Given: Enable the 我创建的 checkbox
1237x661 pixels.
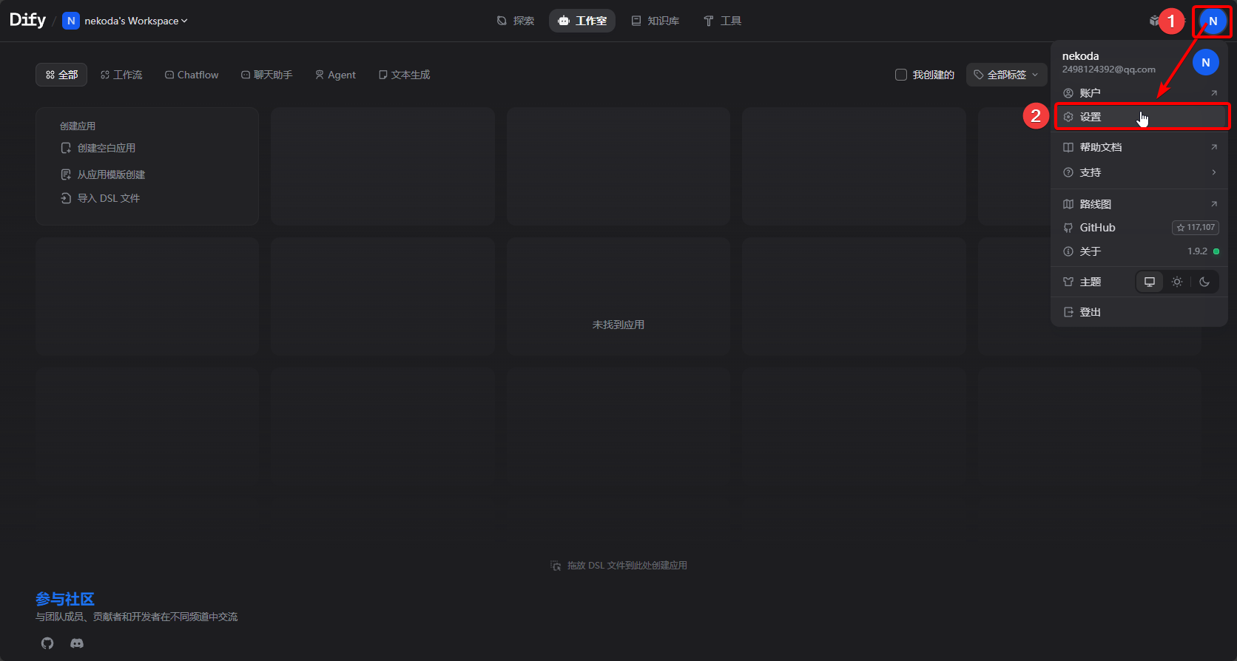Looking at the screenshot, I should (901, 75).
